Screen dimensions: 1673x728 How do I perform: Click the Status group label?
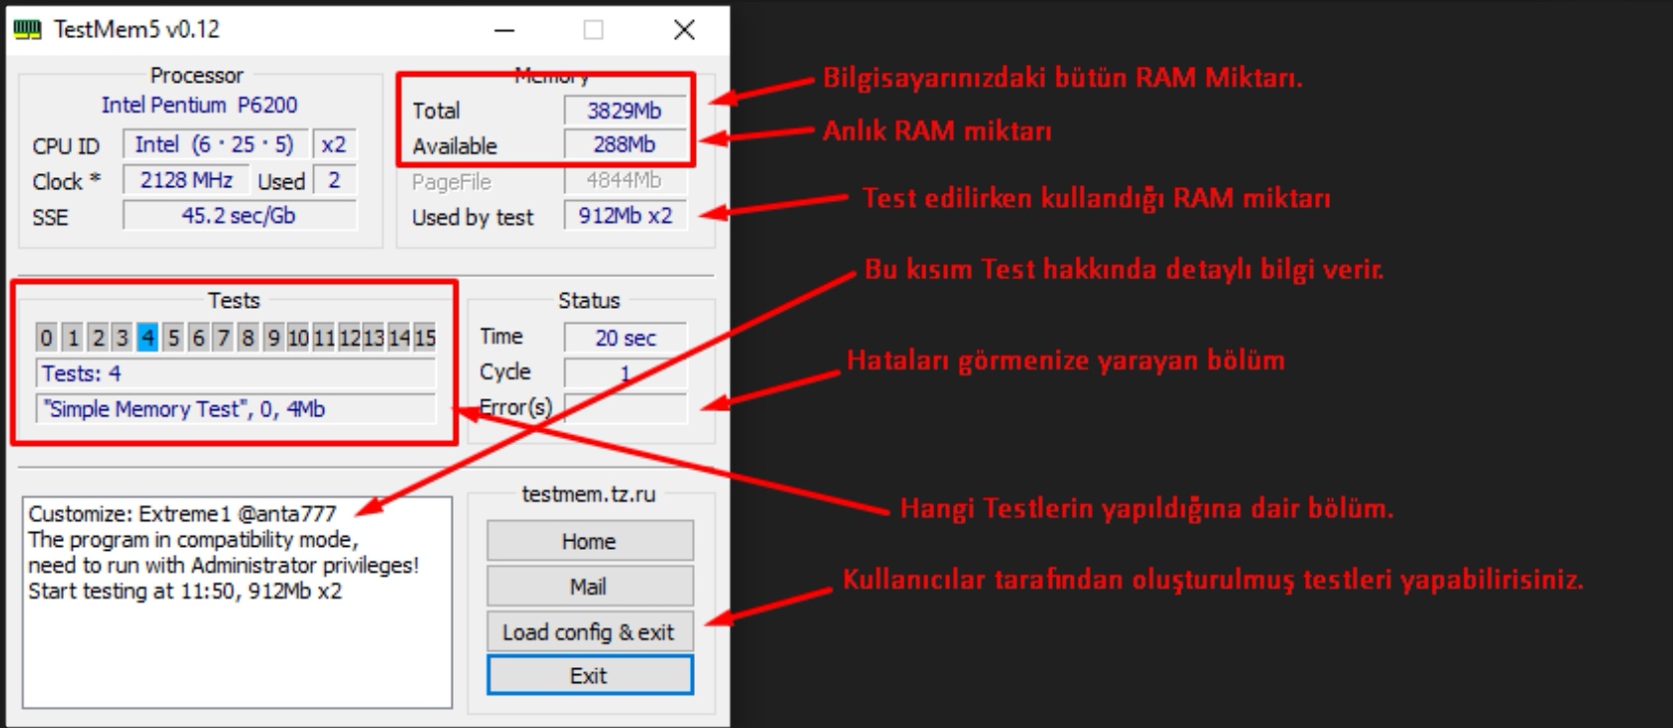click(x=589, y=301)
